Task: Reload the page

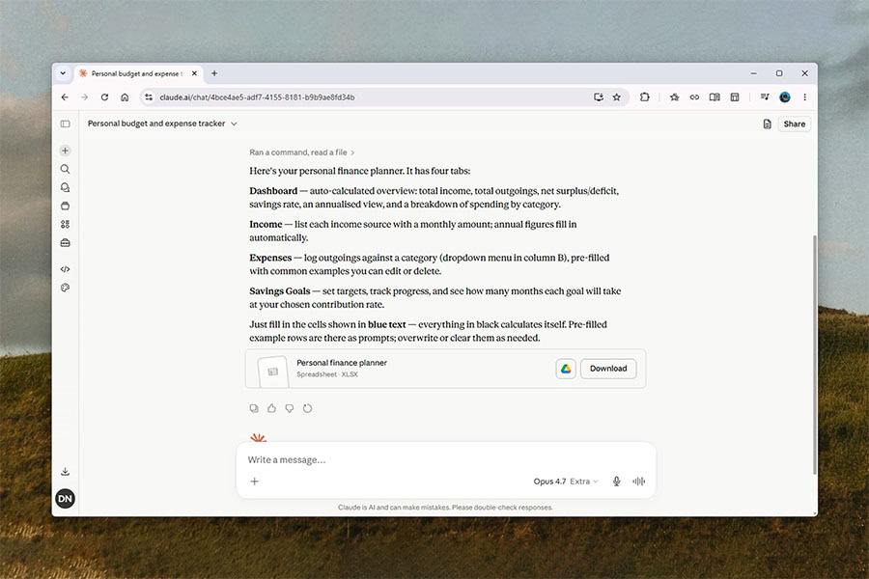Action: click(104, 96)
